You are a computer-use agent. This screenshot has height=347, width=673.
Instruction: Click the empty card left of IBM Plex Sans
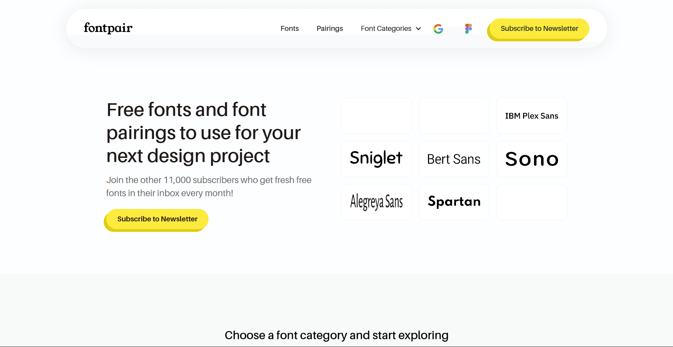pos(454,116)
